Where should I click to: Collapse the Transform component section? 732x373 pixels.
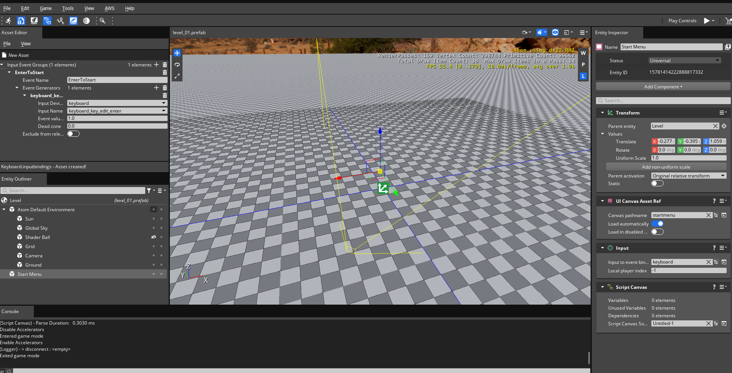pos(603,112)
